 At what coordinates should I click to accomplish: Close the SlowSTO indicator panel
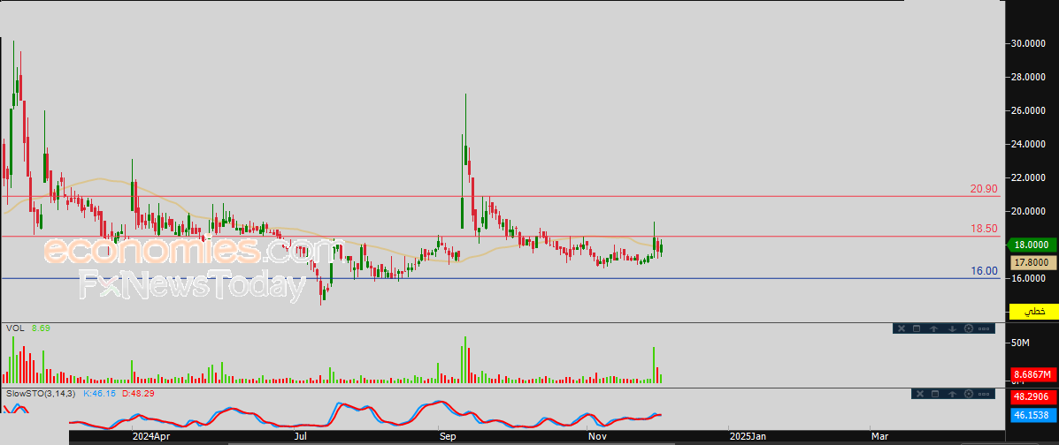[x=918, y=394]
